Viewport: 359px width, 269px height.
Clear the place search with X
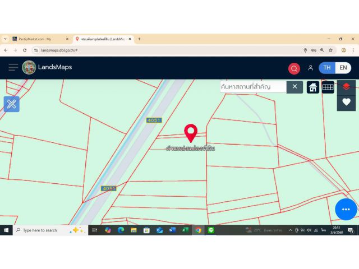294,87
